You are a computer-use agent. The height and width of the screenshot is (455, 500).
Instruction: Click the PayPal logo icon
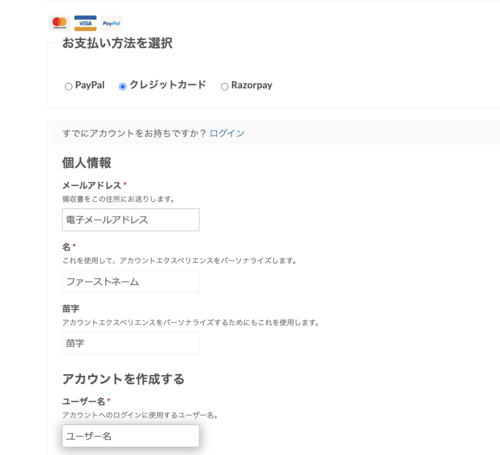click(111, 23)
